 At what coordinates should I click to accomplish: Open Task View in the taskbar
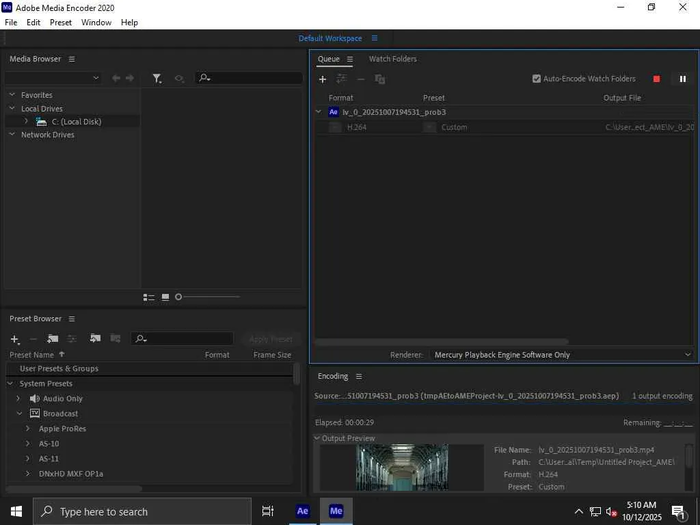268,511
